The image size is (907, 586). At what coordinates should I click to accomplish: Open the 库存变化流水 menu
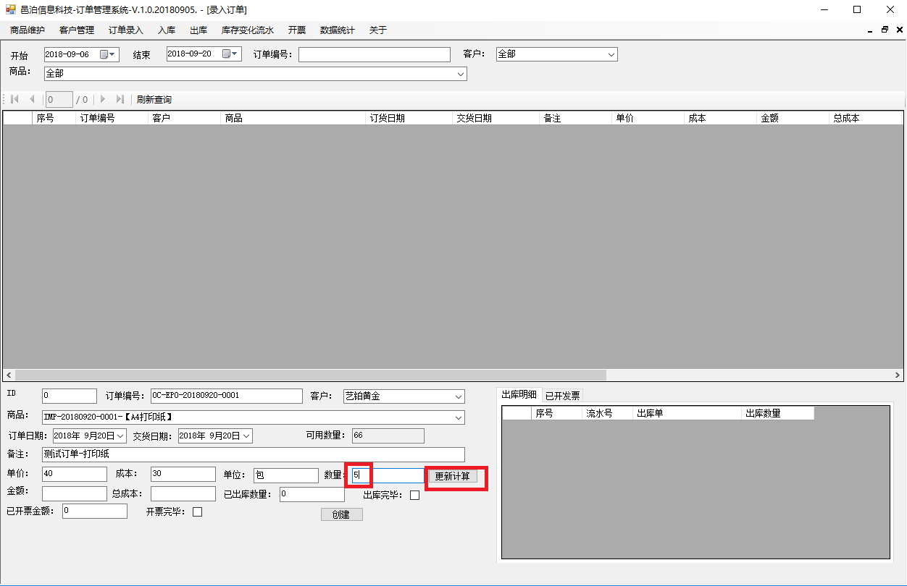248,30
